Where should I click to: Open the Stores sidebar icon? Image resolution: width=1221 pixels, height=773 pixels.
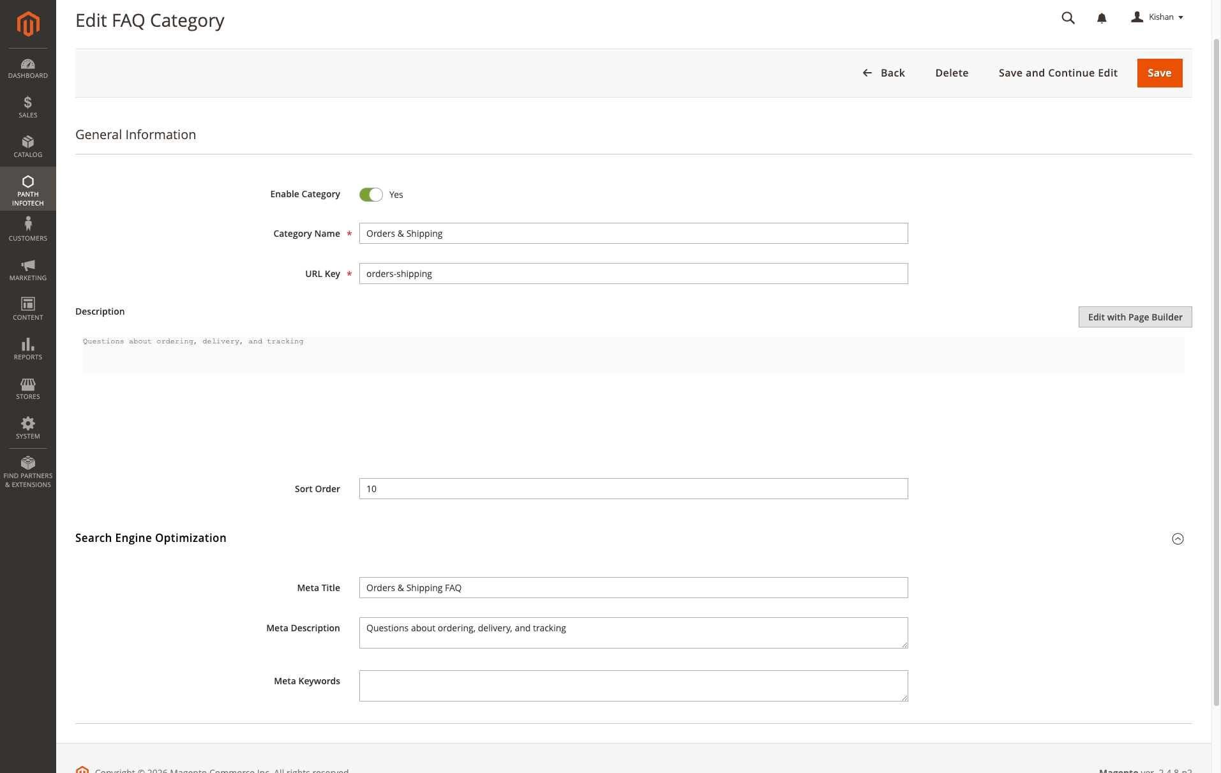click(x=27, y=385)
